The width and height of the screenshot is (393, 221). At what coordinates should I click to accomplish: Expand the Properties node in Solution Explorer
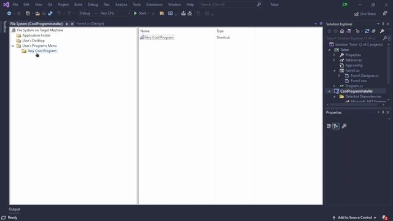coord(334,55)
